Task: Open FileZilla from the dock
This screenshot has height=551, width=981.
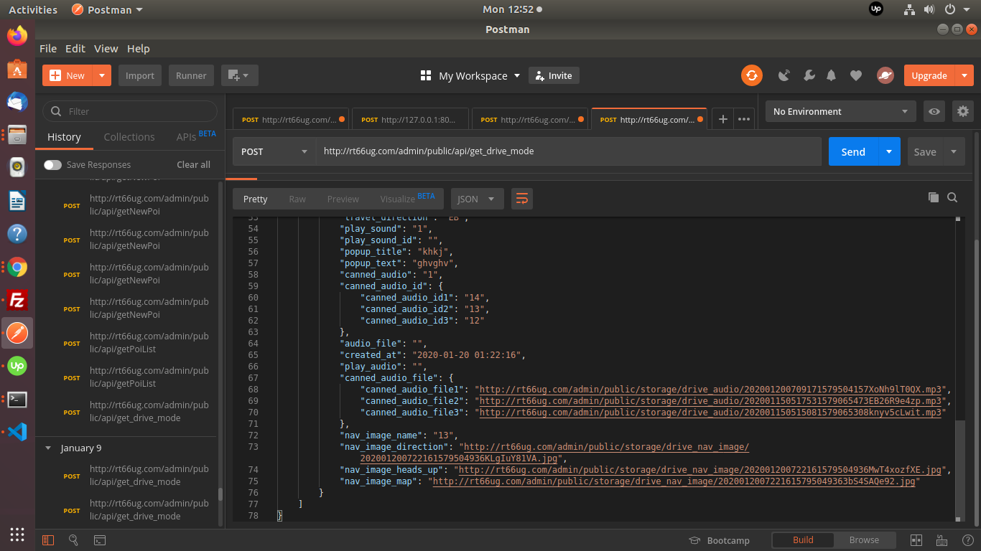Action: (x=17, y=300)
